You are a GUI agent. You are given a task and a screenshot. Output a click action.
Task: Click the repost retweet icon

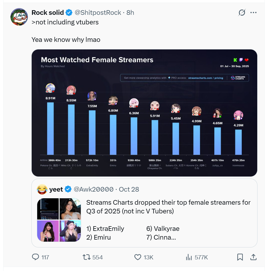87,257
